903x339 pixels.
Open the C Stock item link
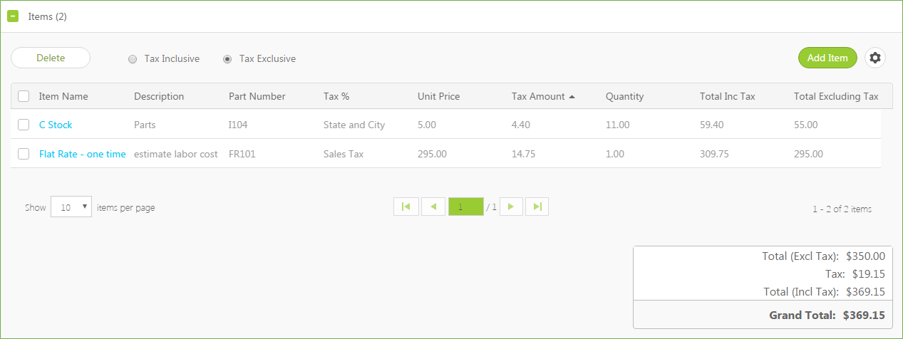(56, 125)
